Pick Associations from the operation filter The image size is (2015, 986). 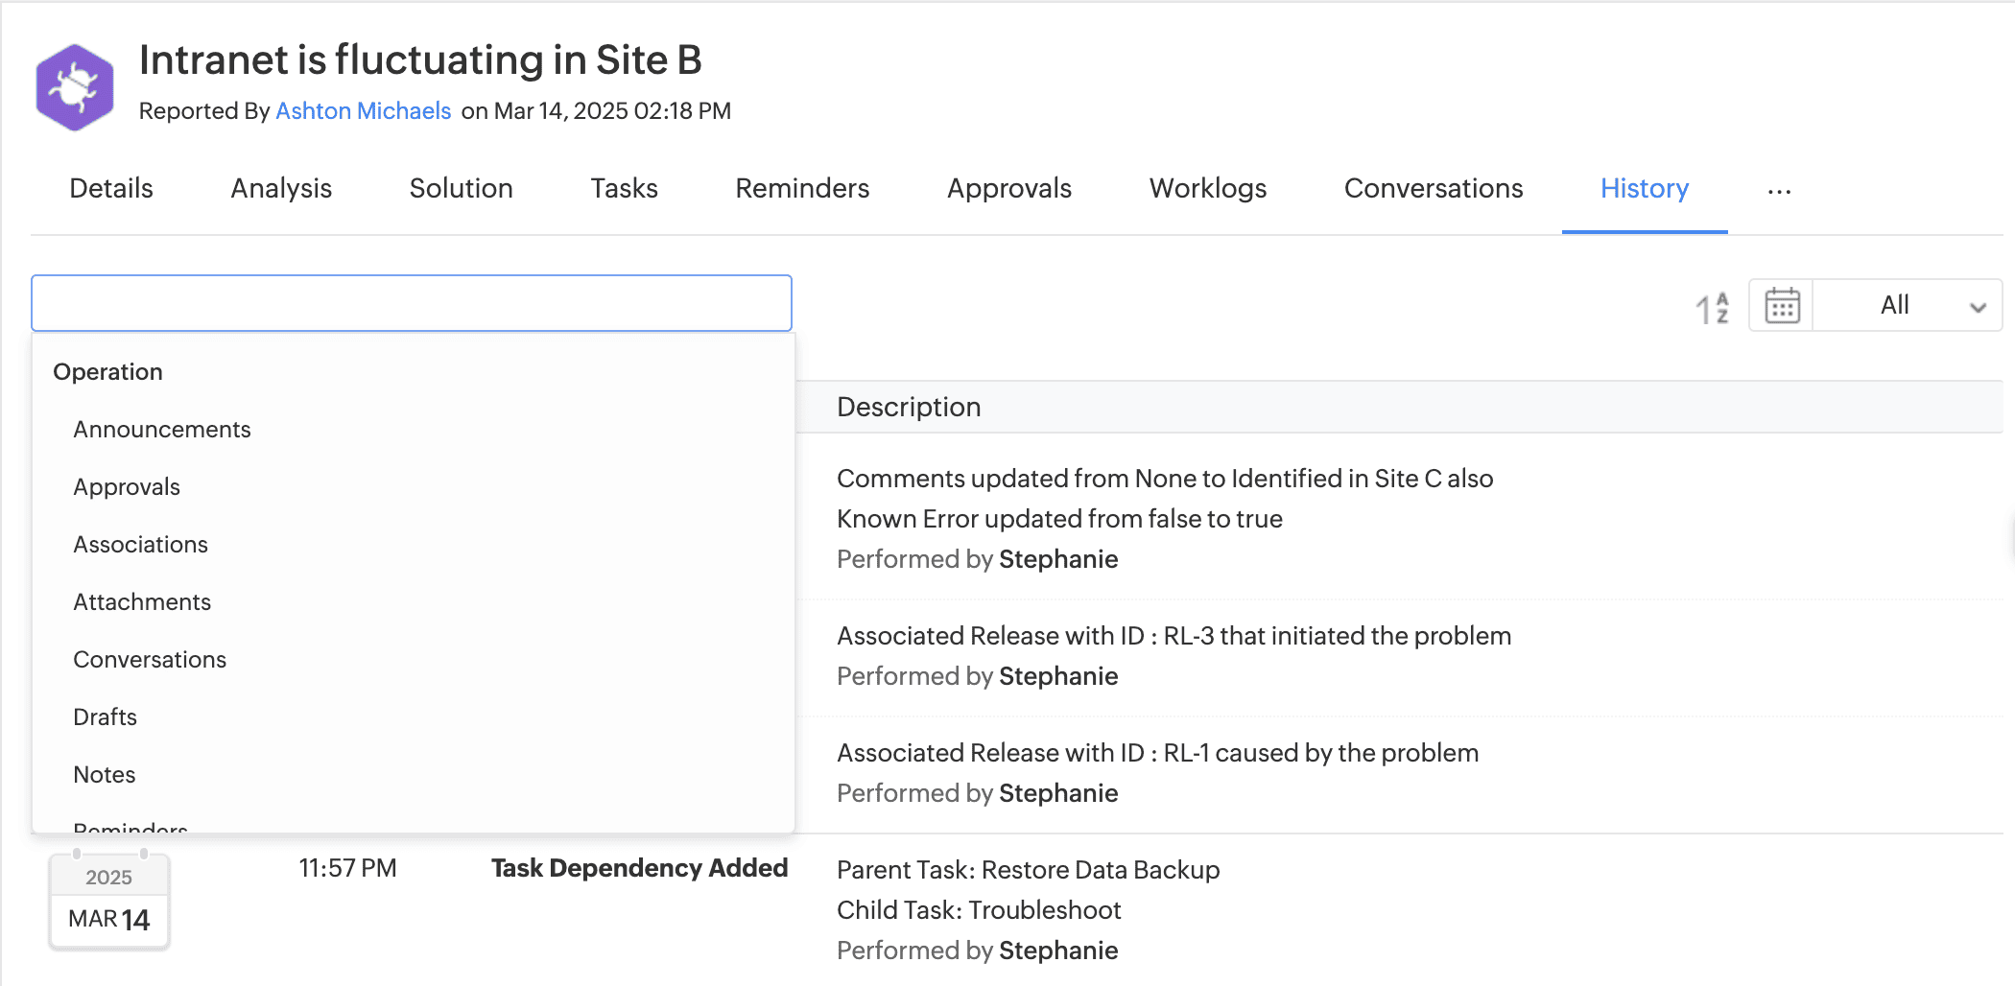(x=140, y=545)
